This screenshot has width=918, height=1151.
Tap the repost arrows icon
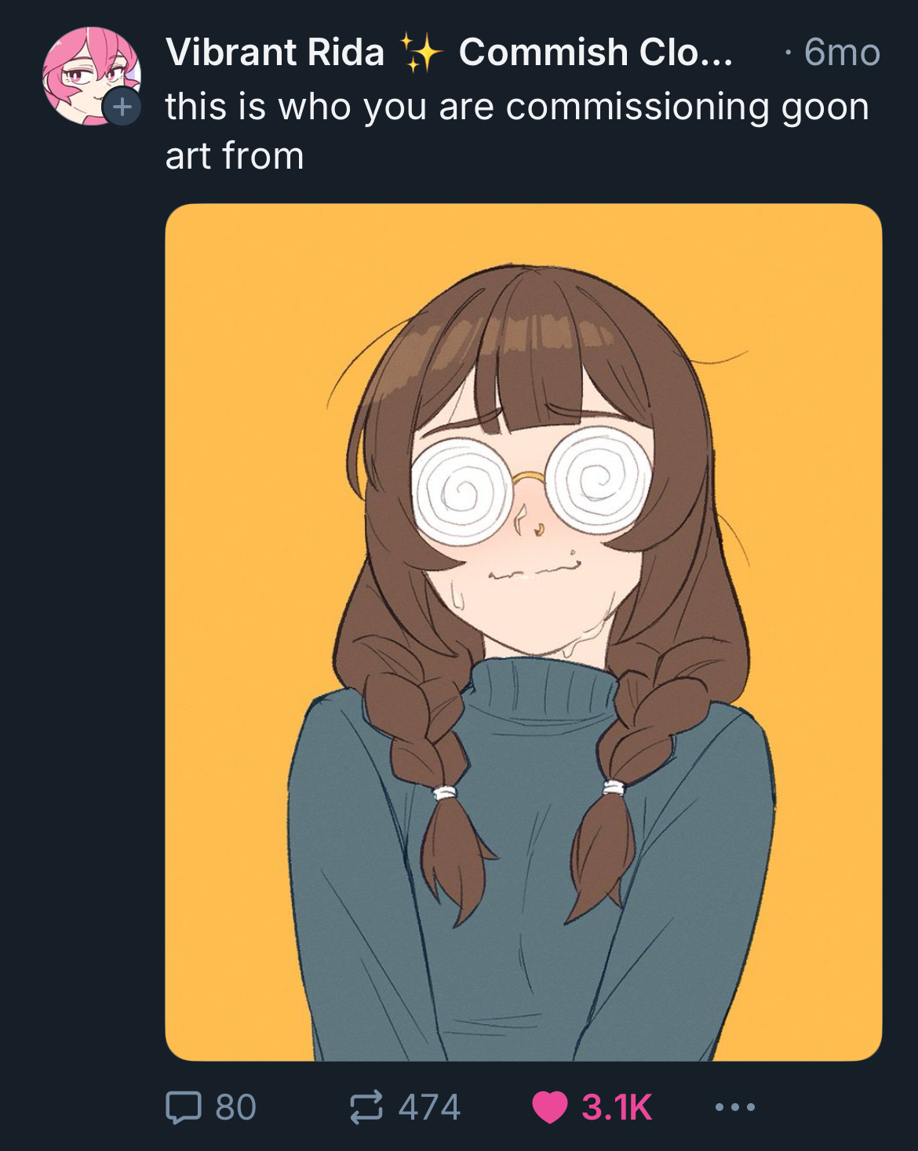tap(366, 1106)
